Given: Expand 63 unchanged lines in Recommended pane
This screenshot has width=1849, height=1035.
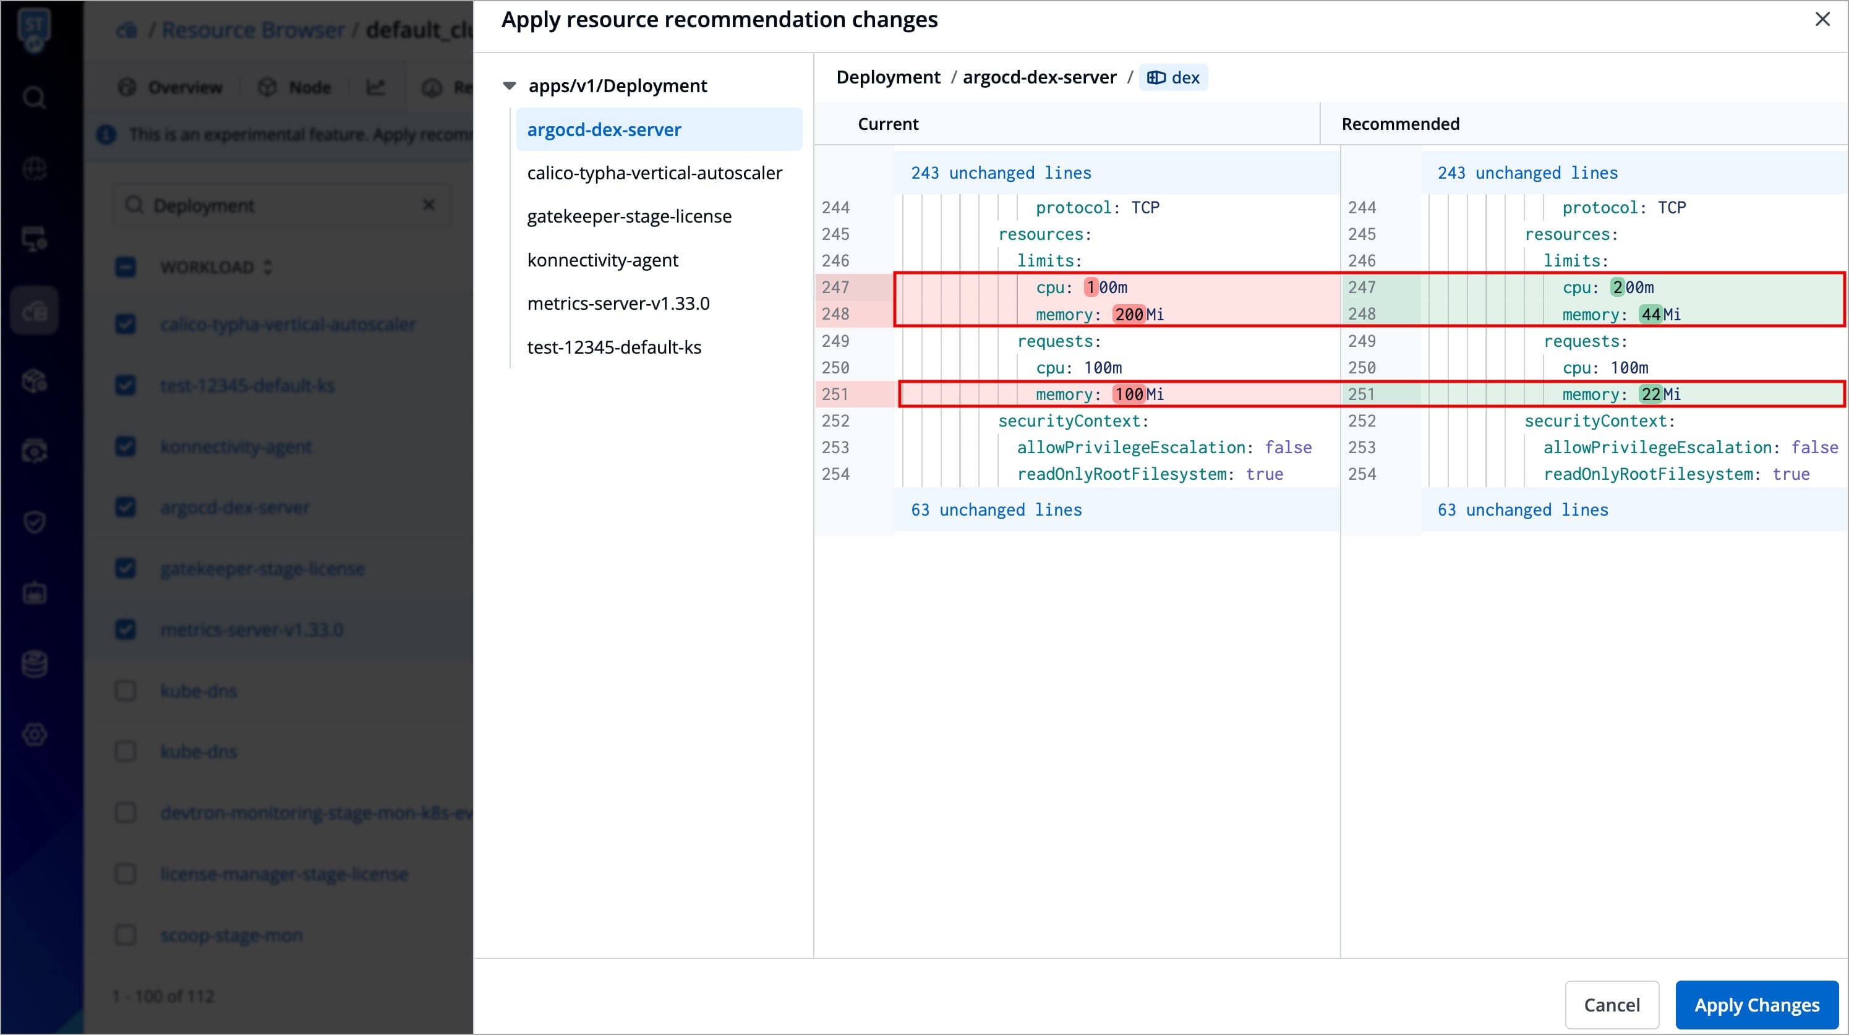Looking at the screenshot, I should pyautogui.click(x=1522, y=509).
